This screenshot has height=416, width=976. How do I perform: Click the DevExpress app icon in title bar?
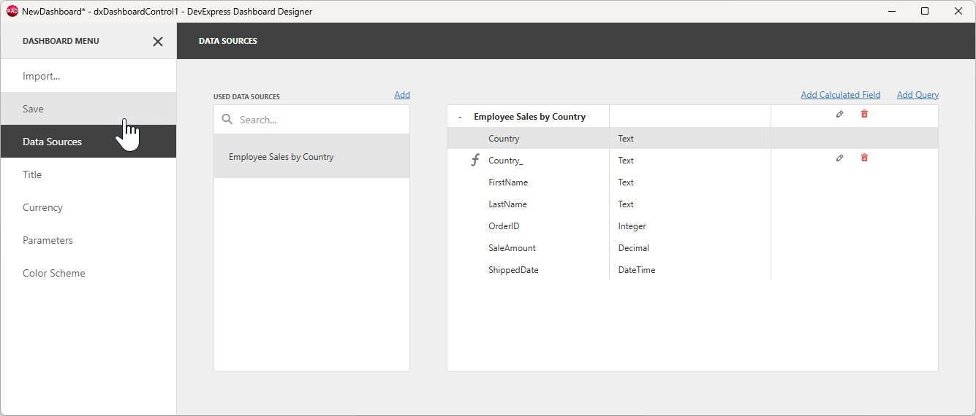[12, 11]
